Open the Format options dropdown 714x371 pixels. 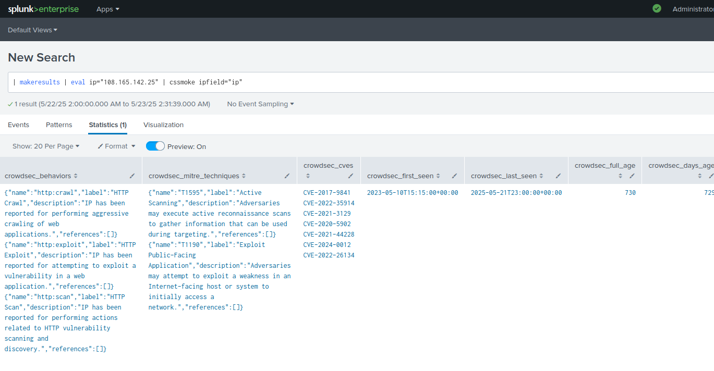pos(116,146)
